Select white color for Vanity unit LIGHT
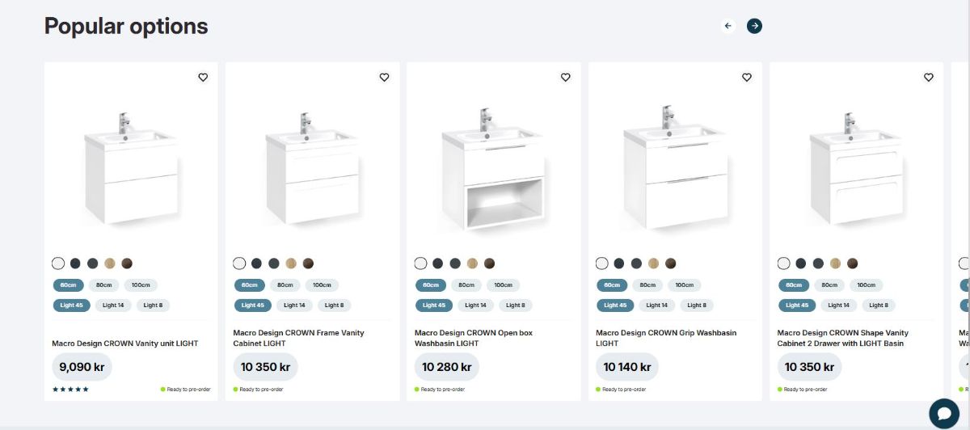 (x=58, y=263)
